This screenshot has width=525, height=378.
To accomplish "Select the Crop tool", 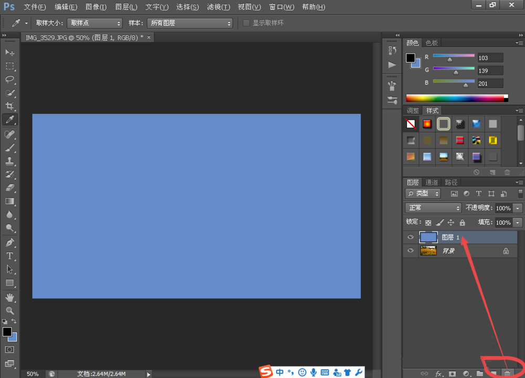I will coord(9,106).
